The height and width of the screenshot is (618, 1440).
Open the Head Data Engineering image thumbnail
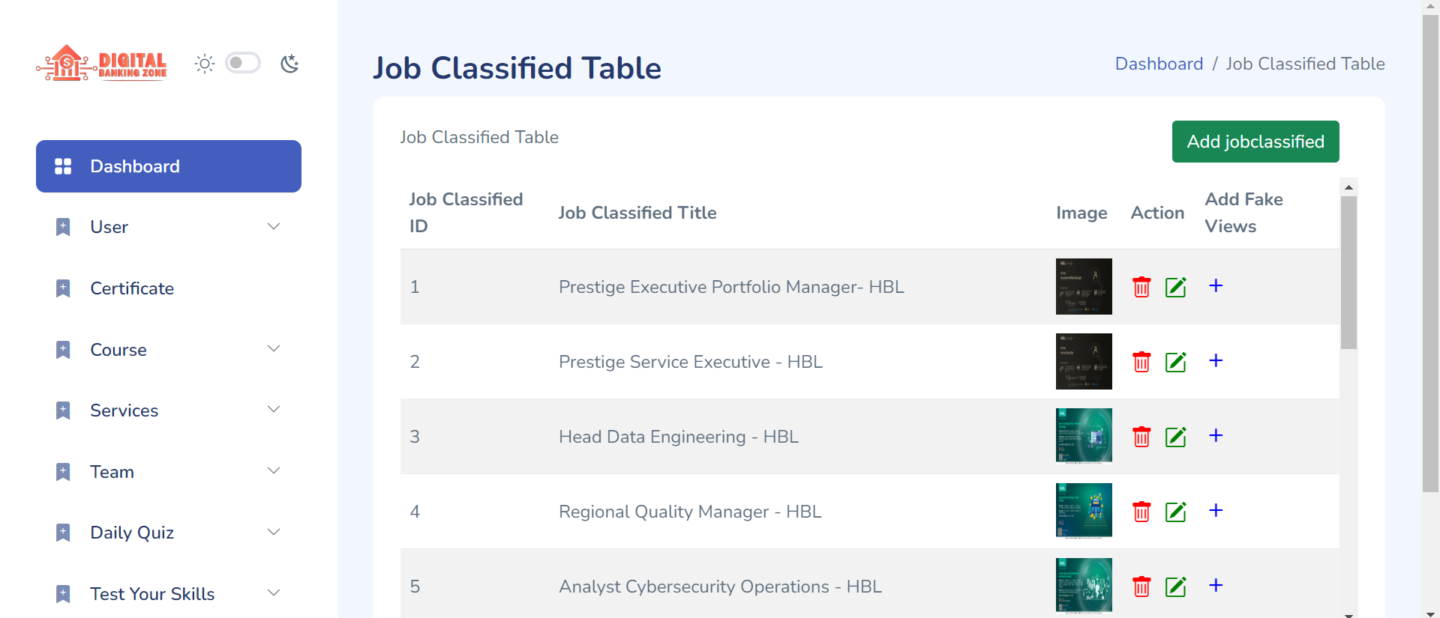point(1084,436)
